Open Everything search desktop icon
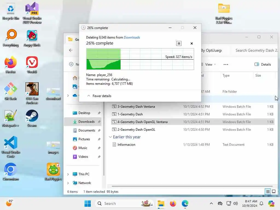 (x=11, y=38)
